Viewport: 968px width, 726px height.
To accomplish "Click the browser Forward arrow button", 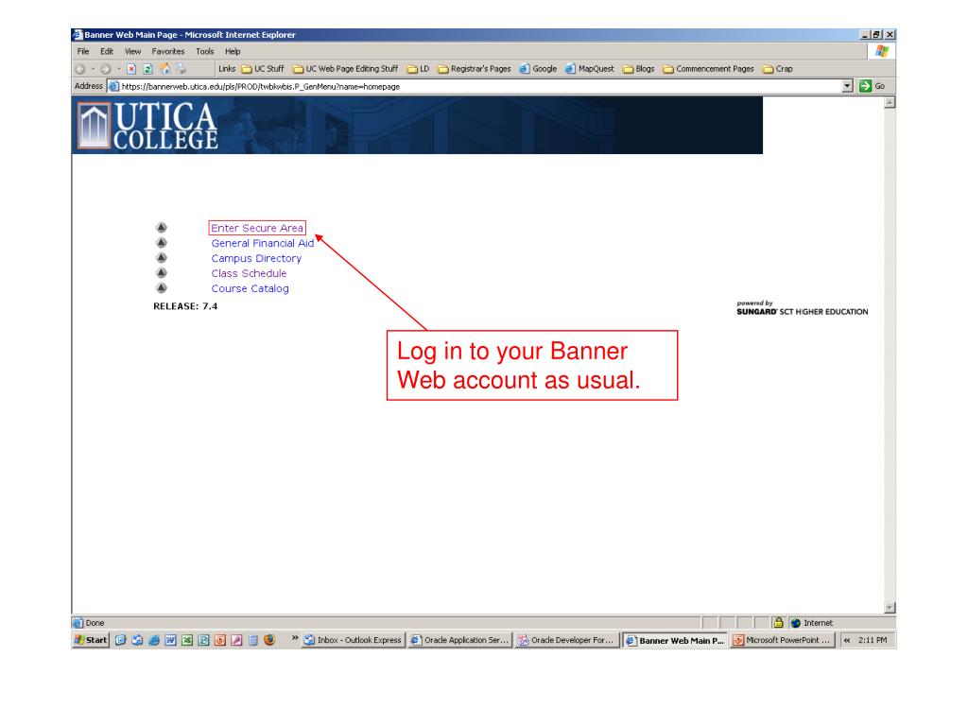I will point(106,69).
